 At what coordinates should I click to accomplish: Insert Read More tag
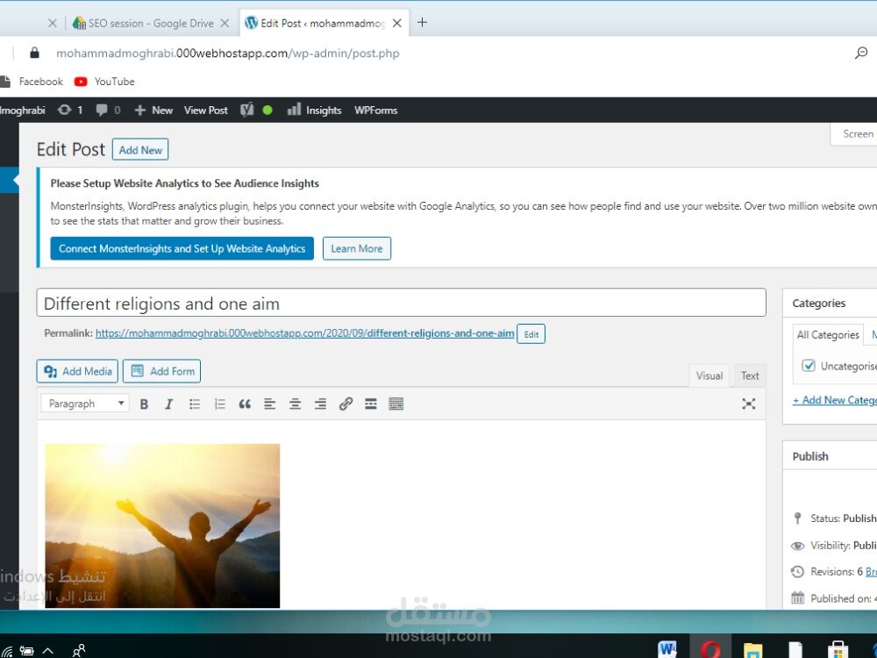pyautogui.click(x=370, y=404)
